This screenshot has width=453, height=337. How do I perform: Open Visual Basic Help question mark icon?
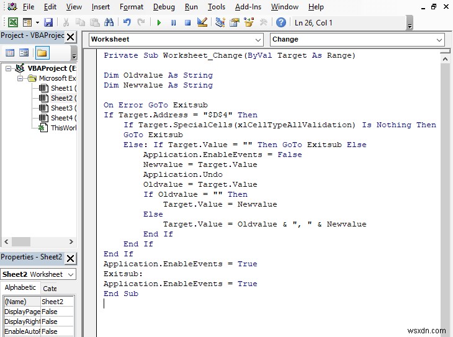pyautogui.click(x=281, y=22)
